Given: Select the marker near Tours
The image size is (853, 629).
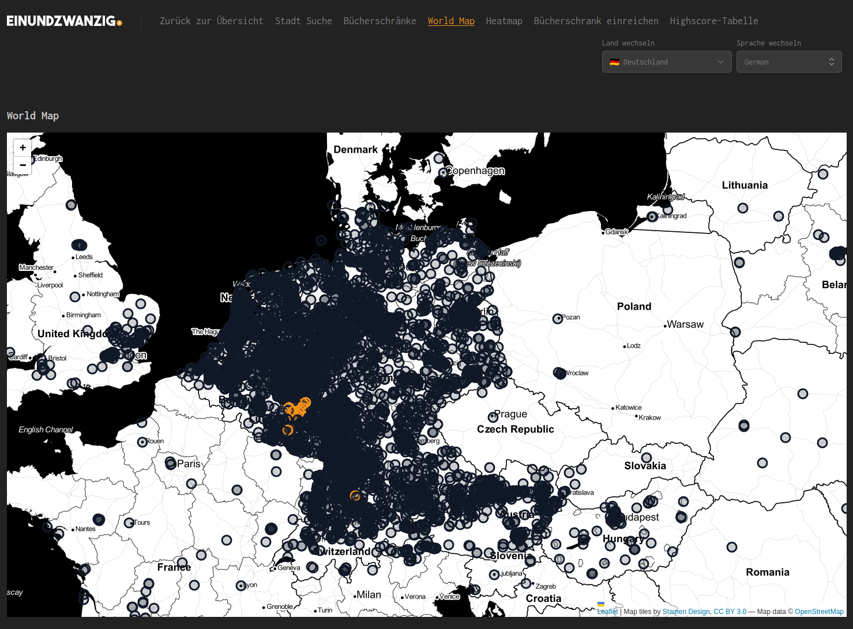Looking at the screenshot, I should click(x=129, y=523).
